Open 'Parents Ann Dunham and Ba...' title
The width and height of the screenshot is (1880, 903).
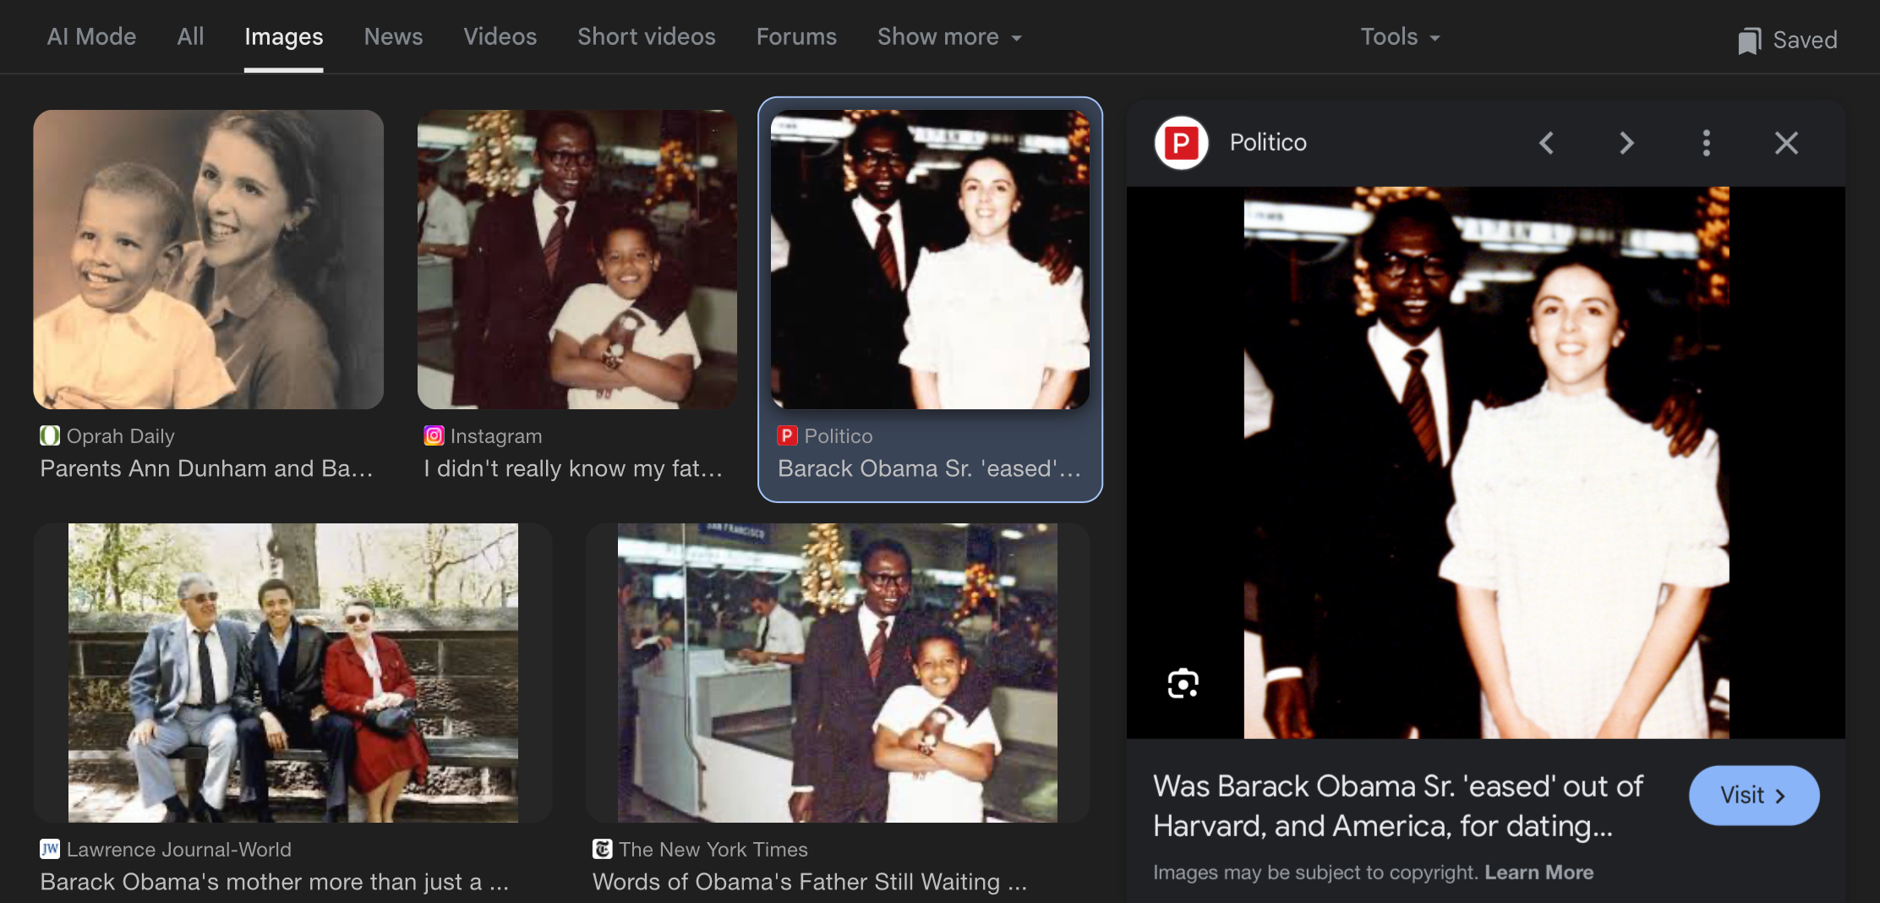coord(206,468)
